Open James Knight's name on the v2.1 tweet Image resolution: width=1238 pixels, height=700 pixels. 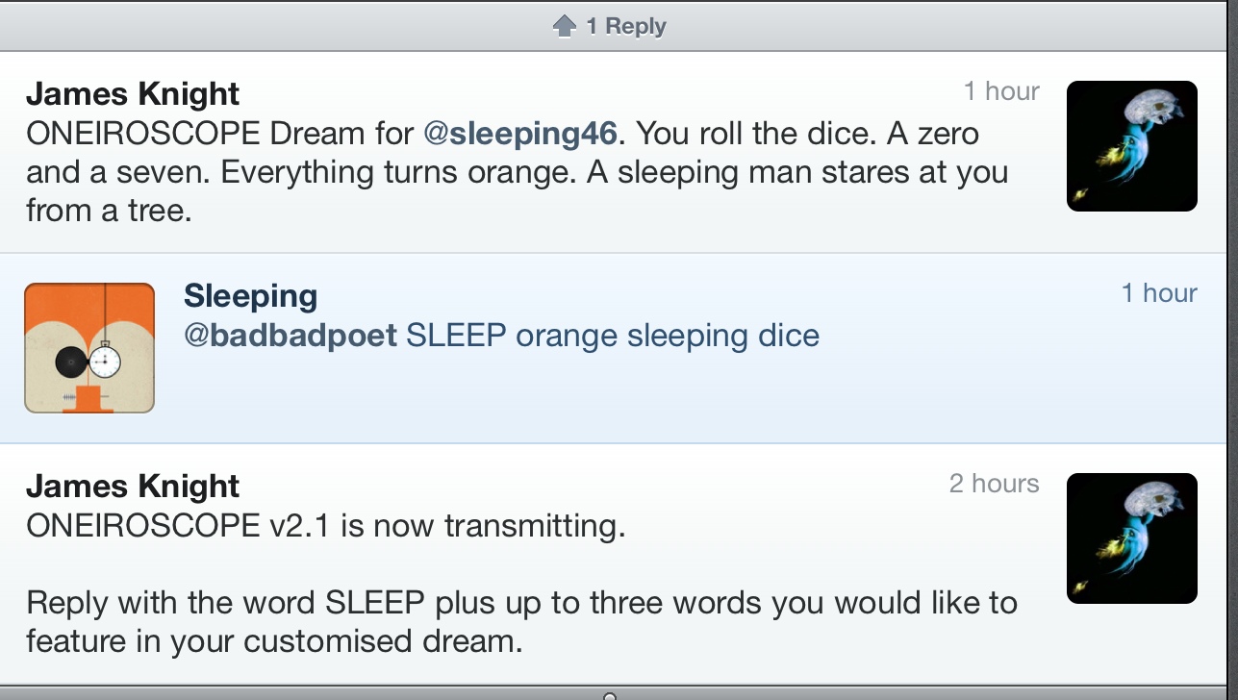coord(133,487)
